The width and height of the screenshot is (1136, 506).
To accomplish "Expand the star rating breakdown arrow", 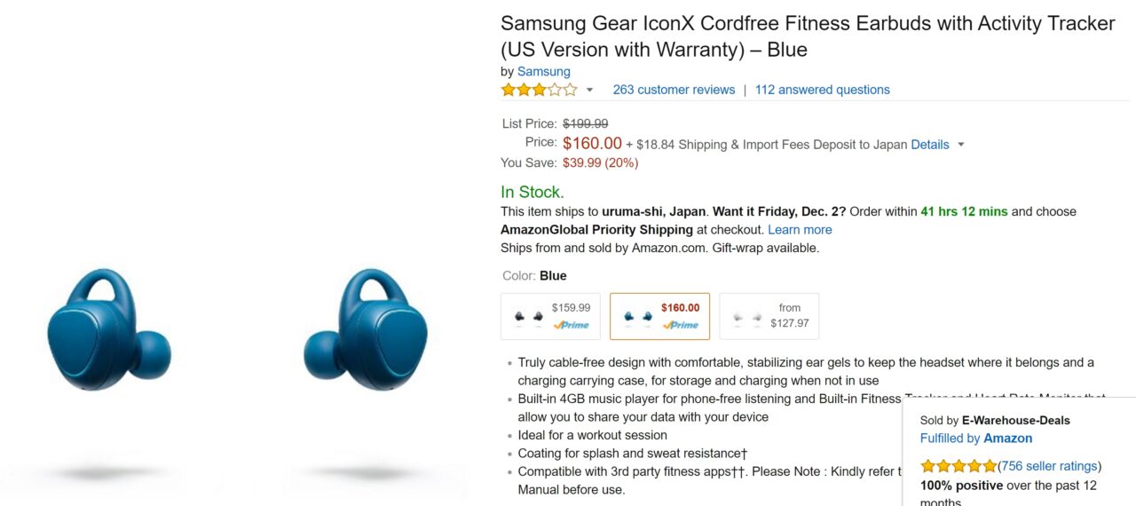I will 589,90.
